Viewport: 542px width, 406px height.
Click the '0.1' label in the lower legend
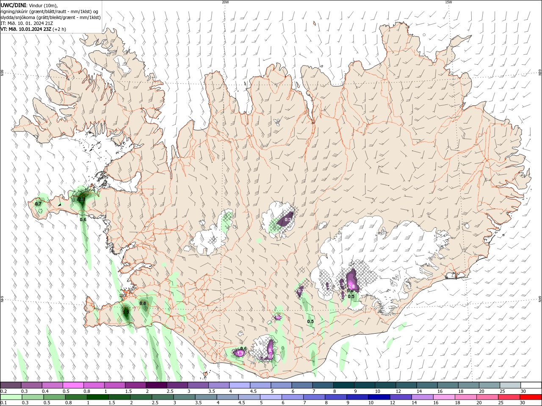(3, 403)
